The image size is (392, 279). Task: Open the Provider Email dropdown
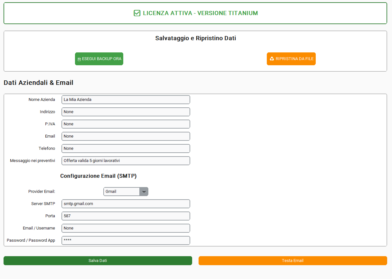pos(122,192)
